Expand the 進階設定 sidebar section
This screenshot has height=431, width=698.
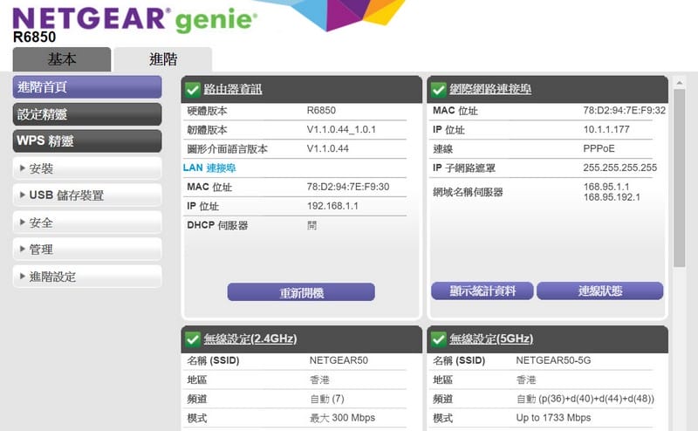(87, 277)
